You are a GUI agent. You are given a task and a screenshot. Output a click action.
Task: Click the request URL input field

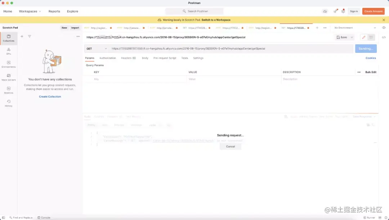[232, 49]
